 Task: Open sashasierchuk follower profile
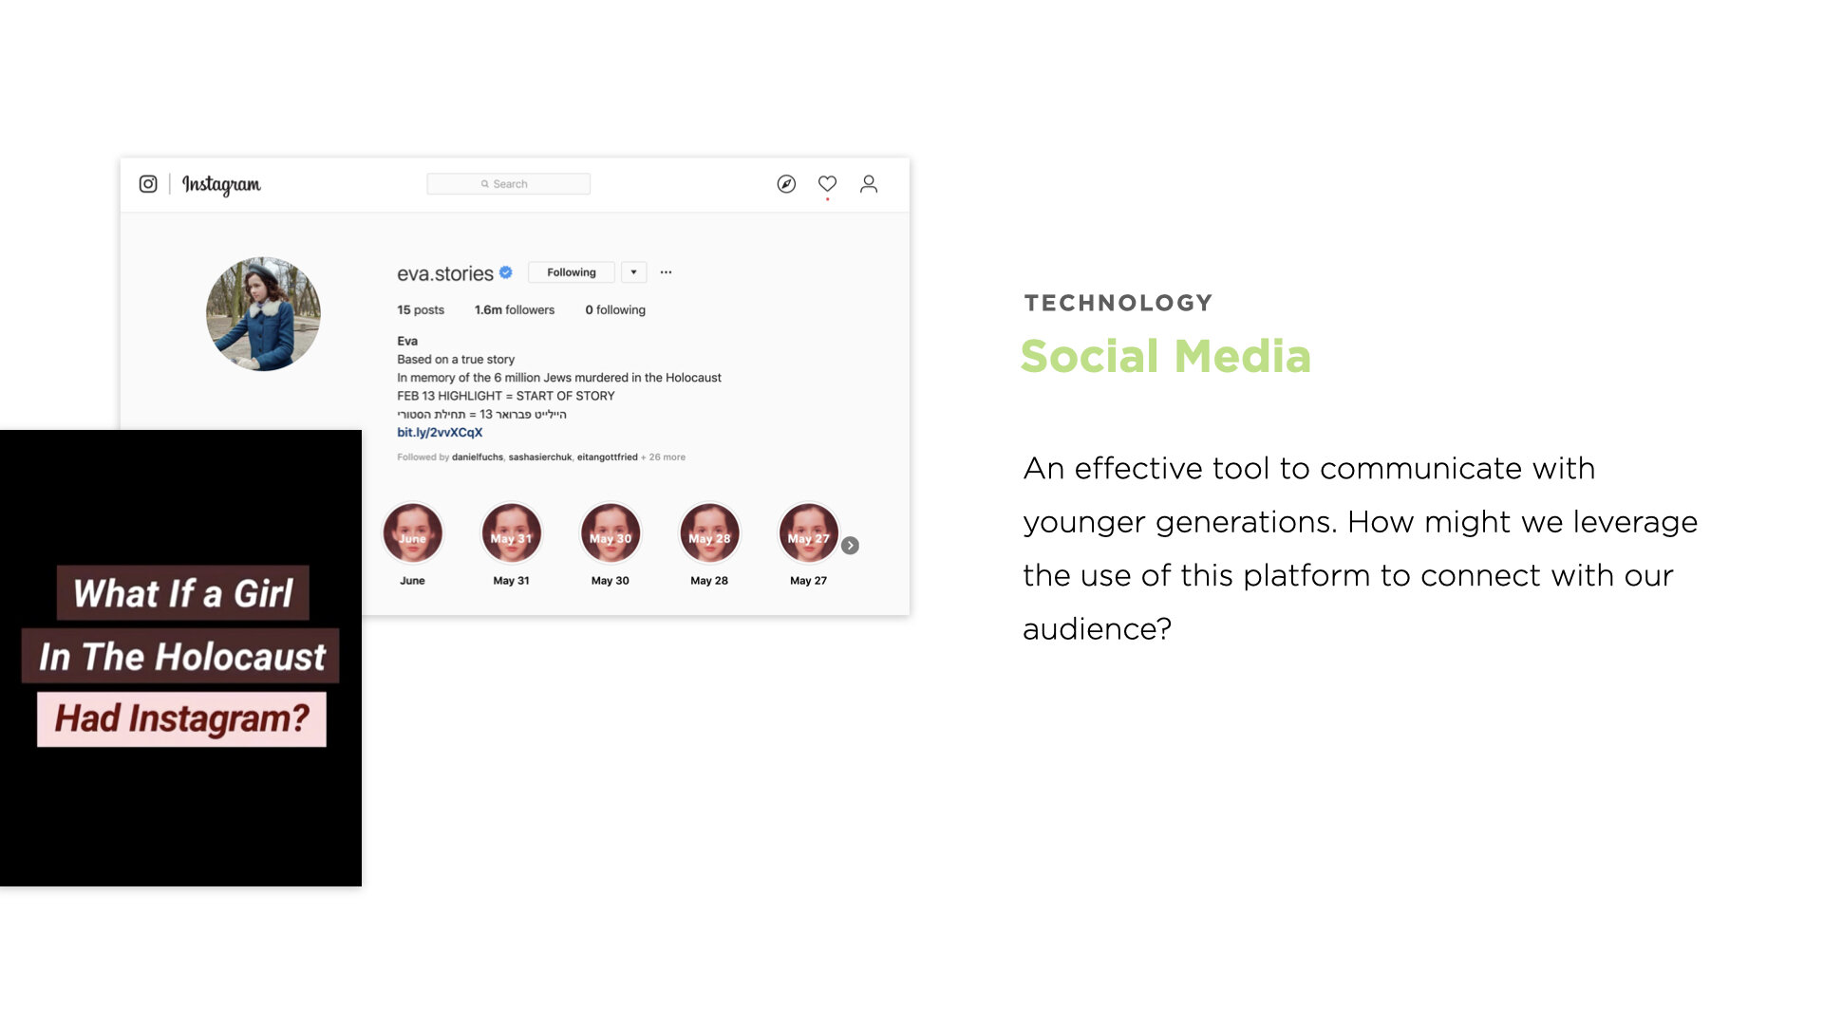pyautogui.click(x=540, y=457)
